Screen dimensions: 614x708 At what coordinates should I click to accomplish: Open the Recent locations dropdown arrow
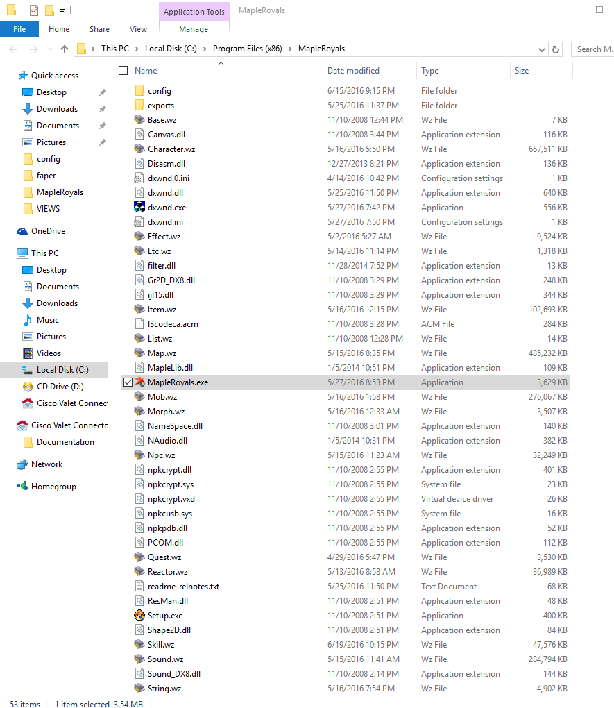click(50, 49)
